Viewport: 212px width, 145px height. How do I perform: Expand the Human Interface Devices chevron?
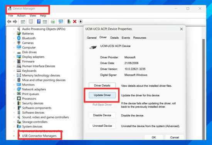tap(14, 66)
